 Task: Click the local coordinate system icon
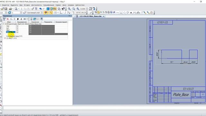pos(61,13)
